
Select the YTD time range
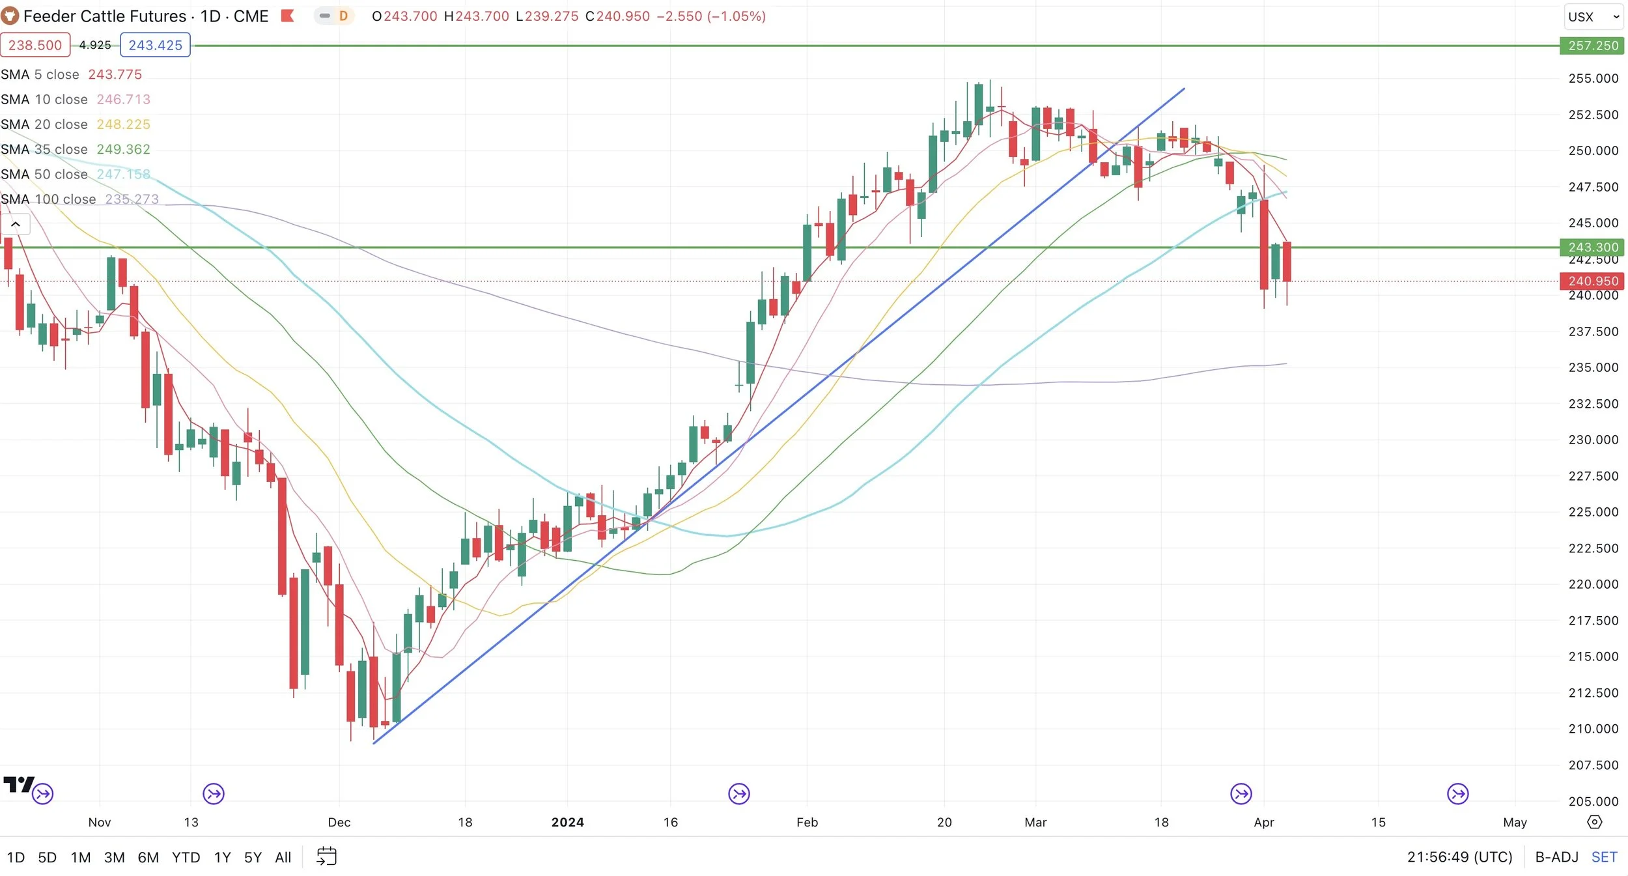[x=186, y=857]
